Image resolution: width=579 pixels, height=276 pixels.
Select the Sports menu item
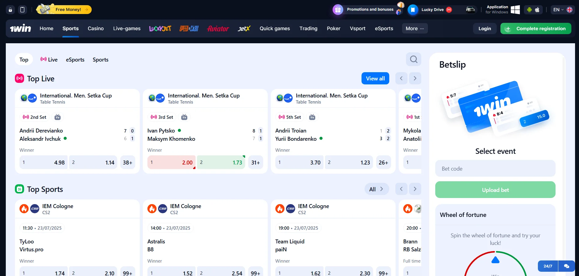click(x=70, y=28)
